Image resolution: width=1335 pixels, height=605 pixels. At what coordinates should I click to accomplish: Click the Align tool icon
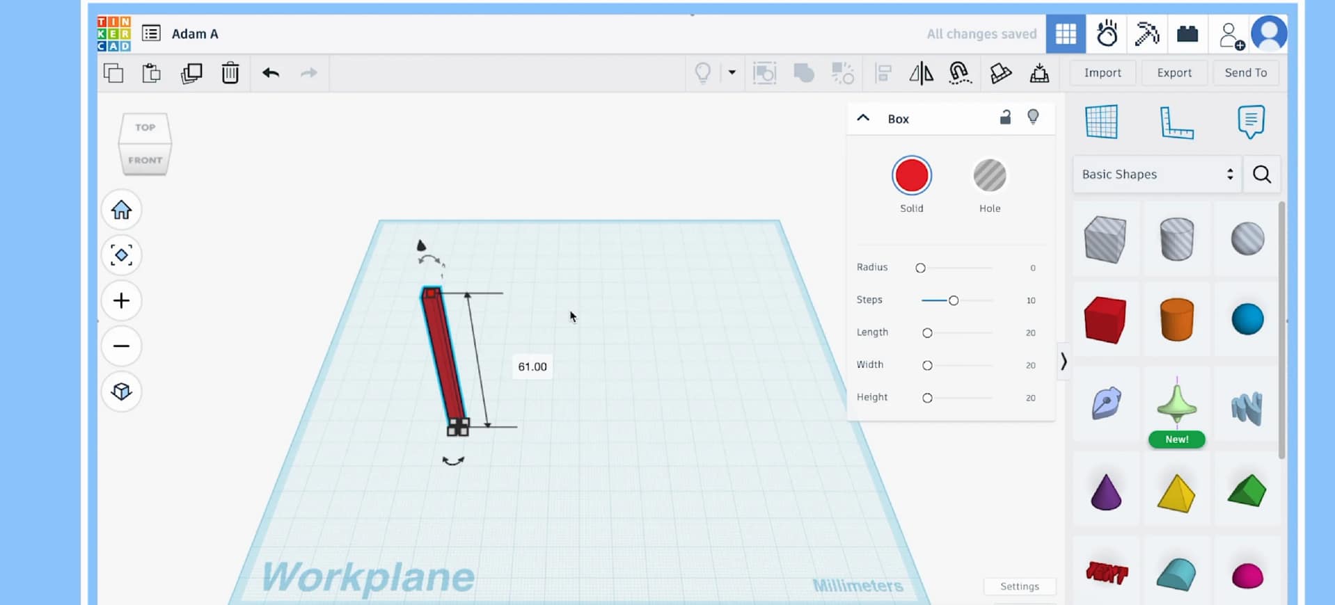[883, 73]
